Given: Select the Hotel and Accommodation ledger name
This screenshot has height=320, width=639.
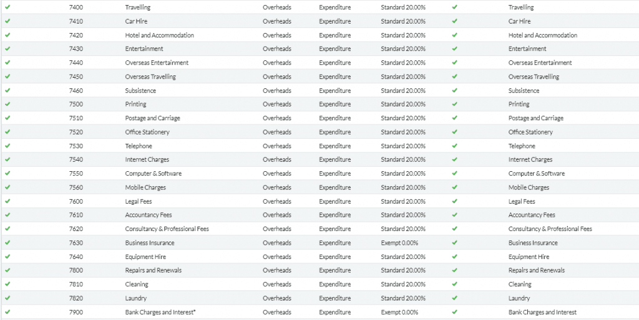Looking at the screenshot, I should tap(159, 35).
